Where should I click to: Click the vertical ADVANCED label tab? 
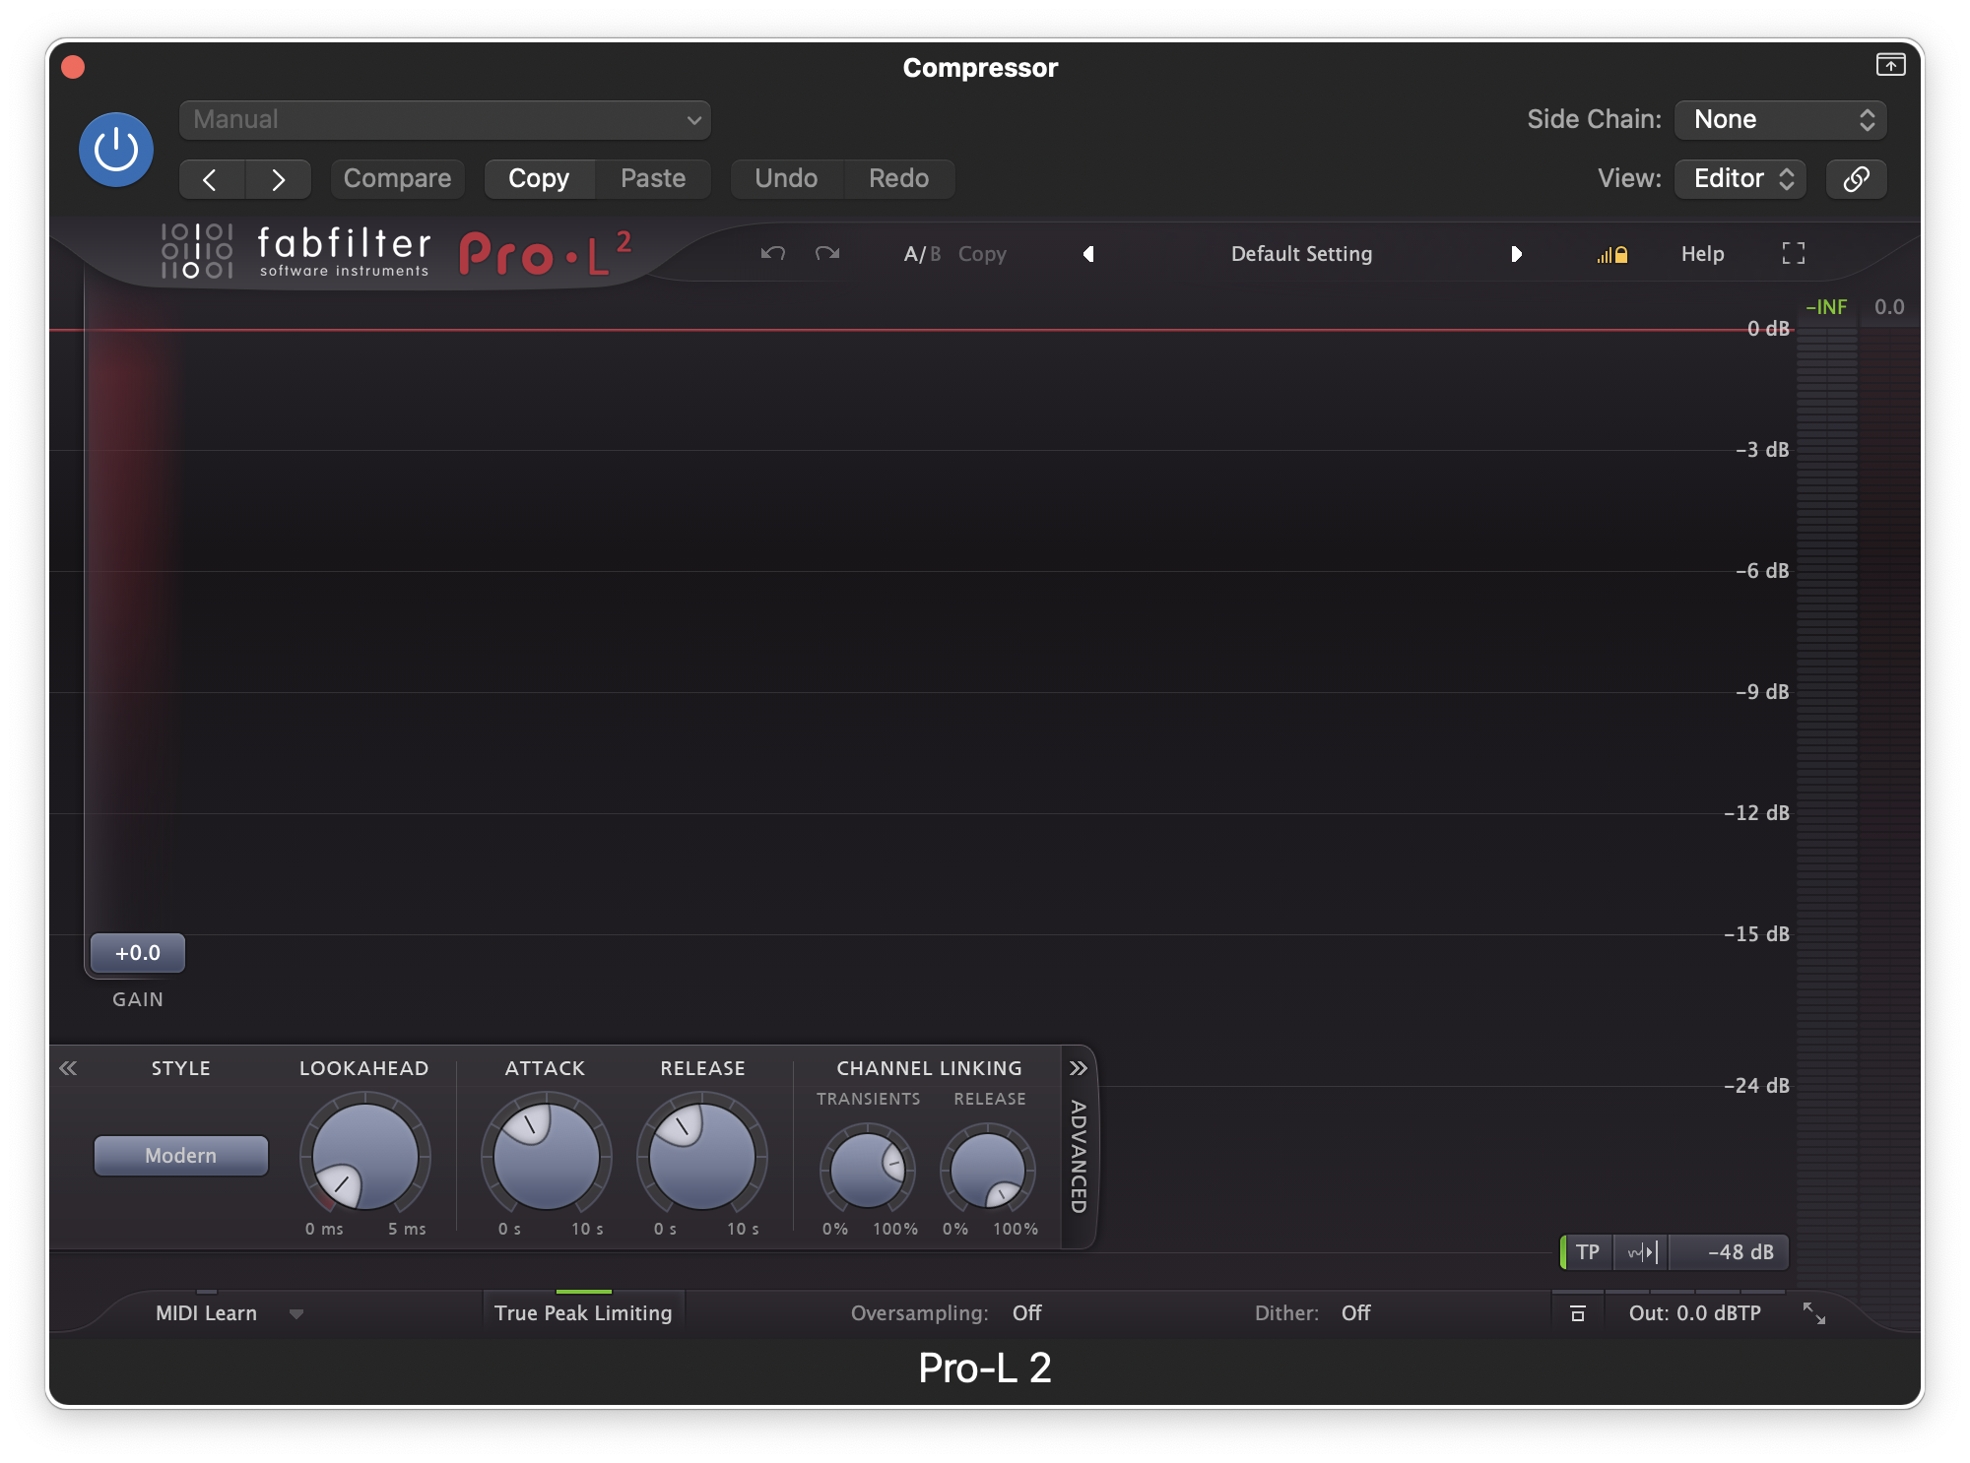(1079, 1157)
